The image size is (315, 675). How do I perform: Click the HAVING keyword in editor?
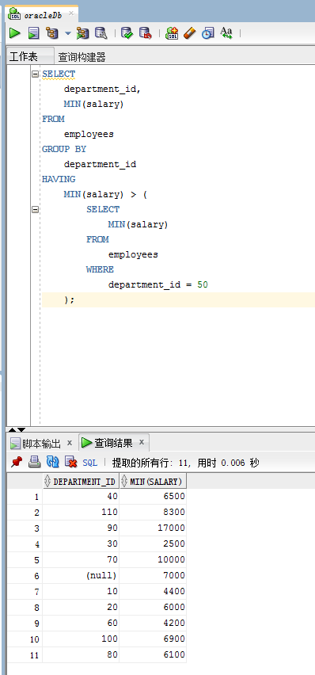[59, 179]
